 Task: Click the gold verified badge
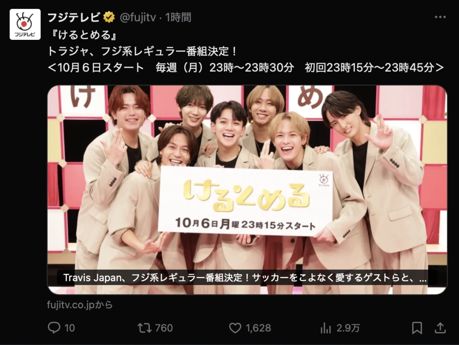[109, 17]
